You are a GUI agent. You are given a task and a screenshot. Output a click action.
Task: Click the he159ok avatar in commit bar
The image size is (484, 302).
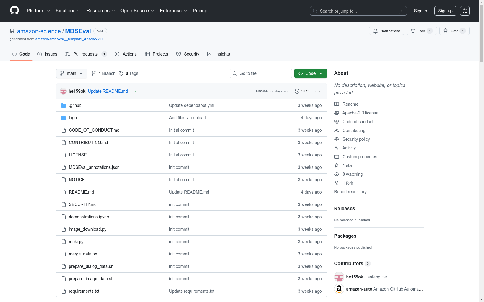click(63, 91)
